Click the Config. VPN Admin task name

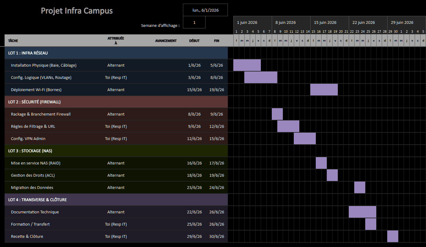[28, 138]
